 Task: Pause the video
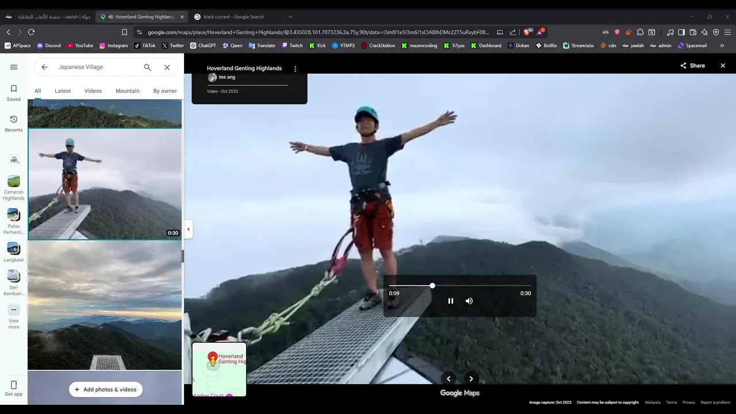(451, 301)
